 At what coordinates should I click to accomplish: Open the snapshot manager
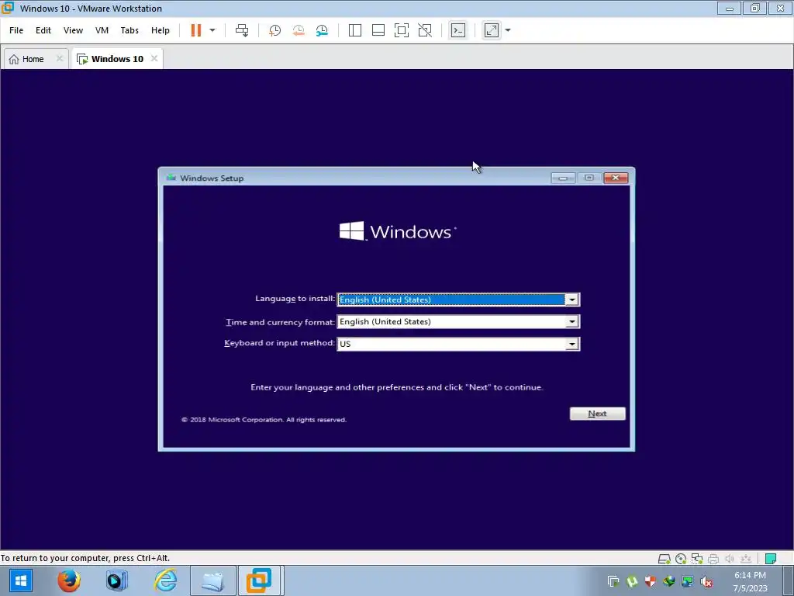pos(322,30)
